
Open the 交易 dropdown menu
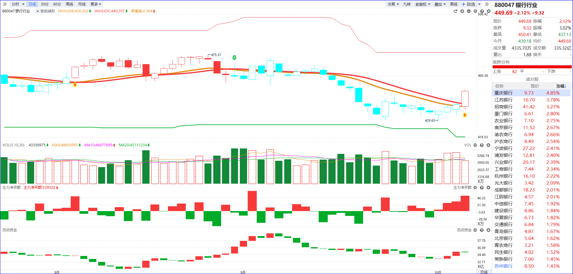click(x=393, y=4)
